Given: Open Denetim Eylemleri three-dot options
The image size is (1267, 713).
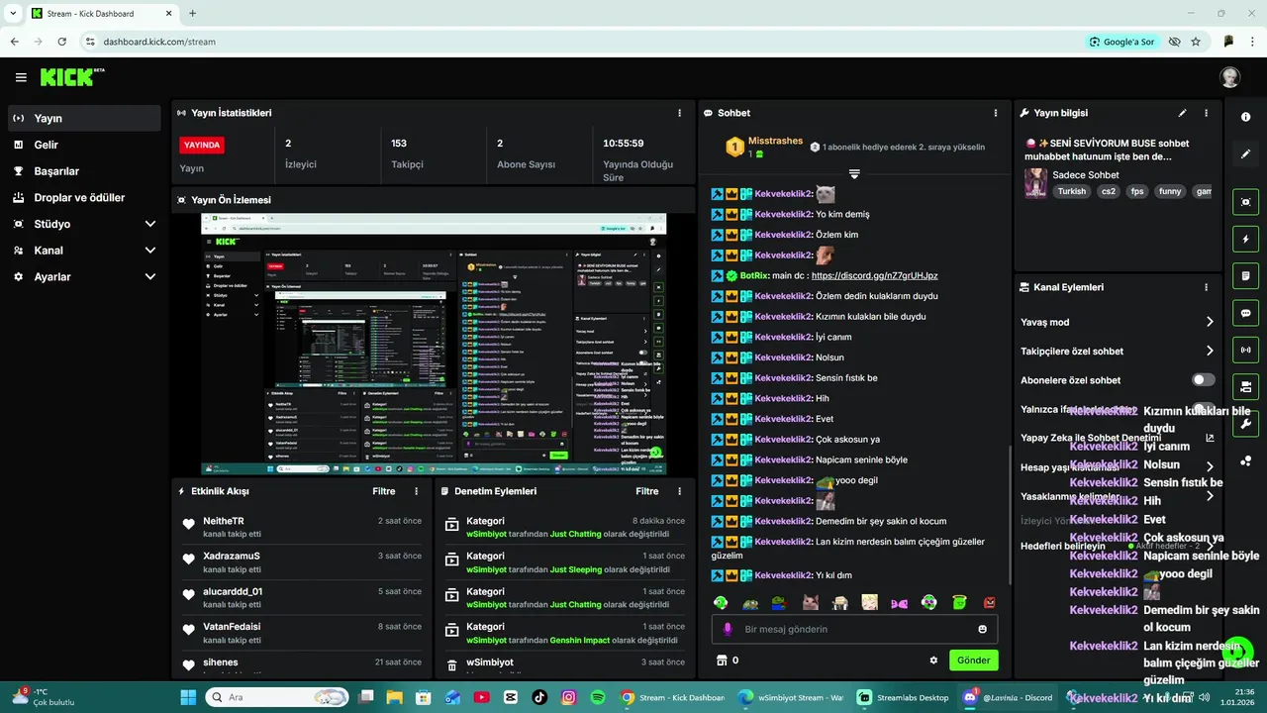Looking at the screenshot, I should tap(679, 491).
